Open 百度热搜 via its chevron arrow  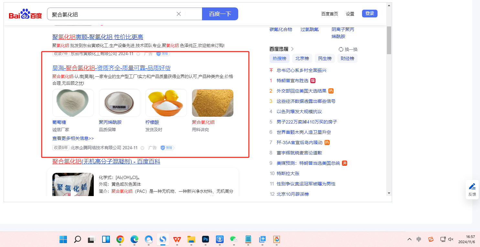pyautogui.click(x=292, y=49)
